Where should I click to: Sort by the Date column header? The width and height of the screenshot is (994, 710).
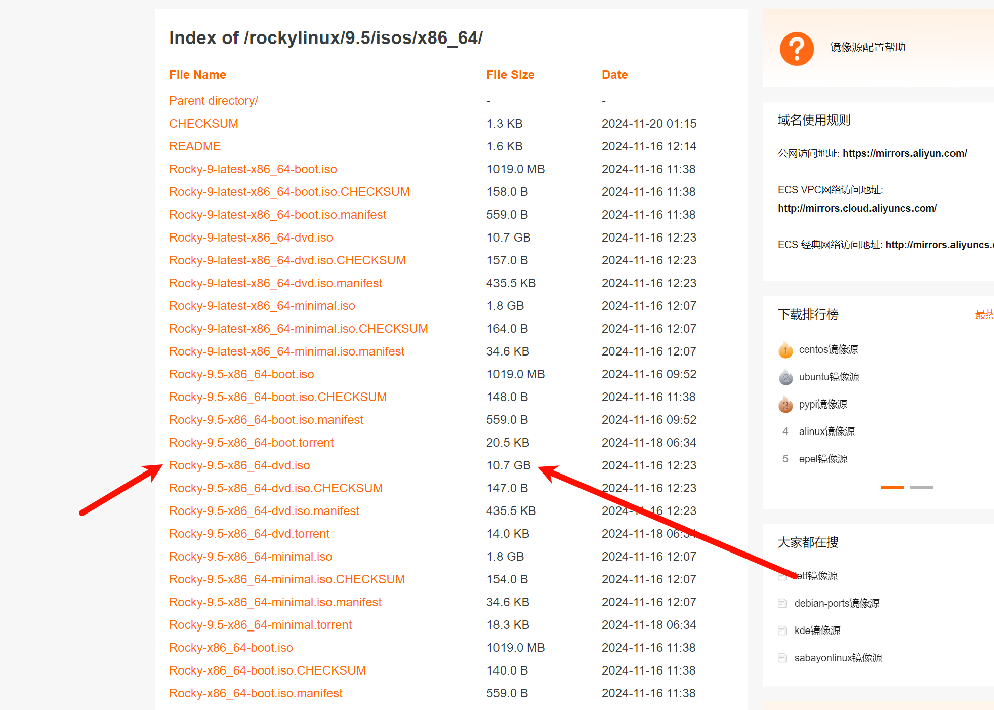click(614, 75)
